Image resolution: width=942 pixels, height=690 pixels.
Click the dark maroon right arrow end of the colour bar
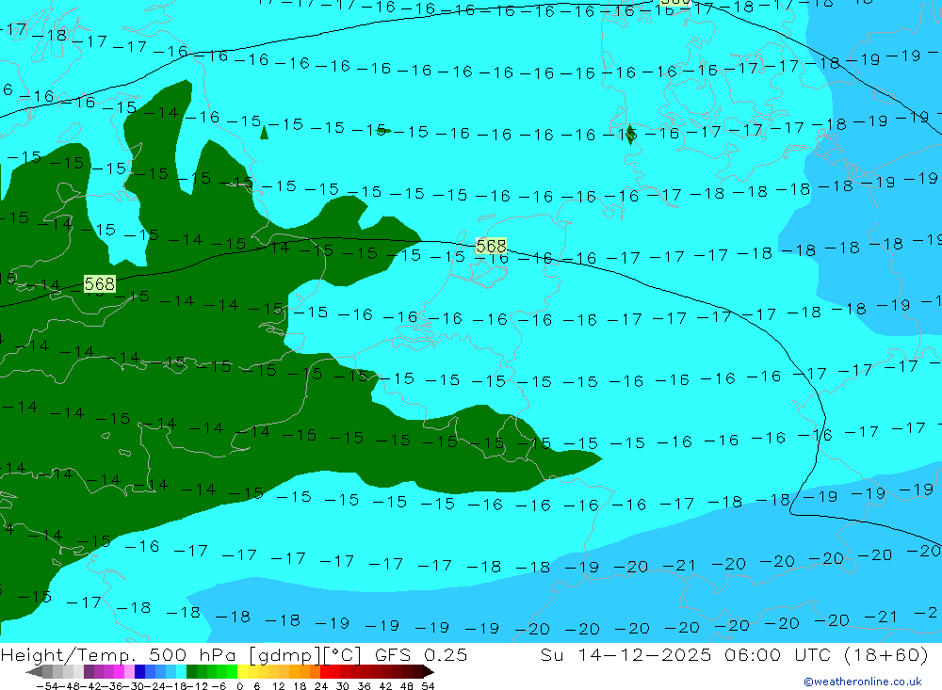(x=428, y=671)
